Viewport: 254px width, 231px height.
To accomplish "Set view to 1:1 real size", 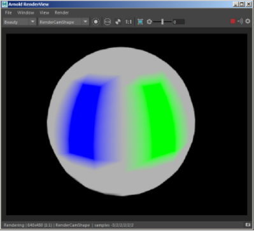I will click(x=129, y=22).
